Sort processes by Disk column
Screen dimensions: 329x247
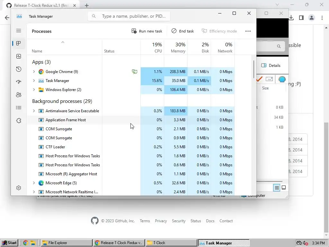pyautogui.click(x=199, y=47)
